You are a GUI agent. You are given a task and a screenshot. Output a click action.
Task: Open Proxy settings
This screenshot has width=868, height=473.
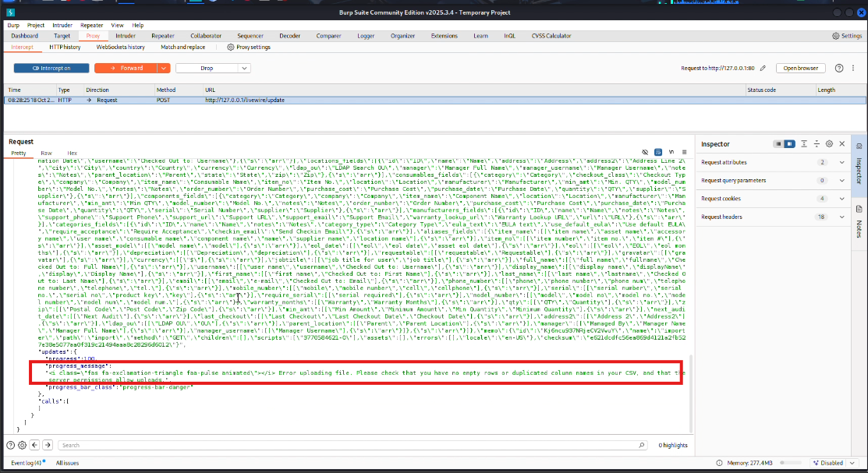[249, 47]
